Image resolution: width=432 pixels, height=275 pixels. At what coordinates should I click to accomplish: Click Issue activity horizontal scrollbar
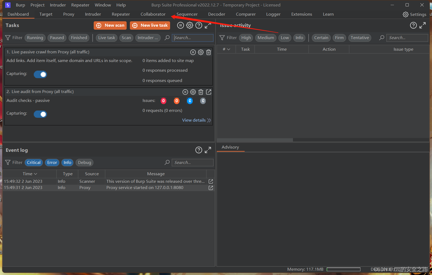coord(255,140)
